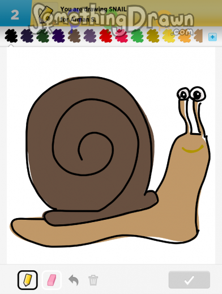Pick the red color swatch

(106, 36)
